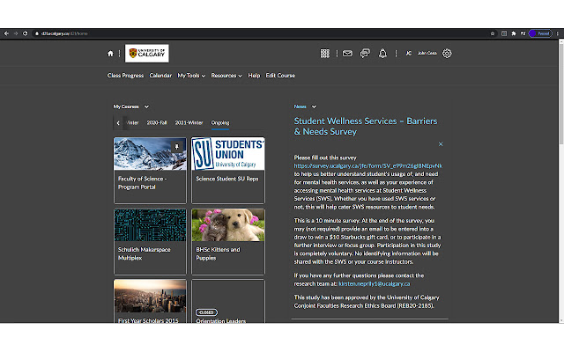Open the Edit Course menu item
This screenshot has width=564, height=352.
(x=280, y=76)
